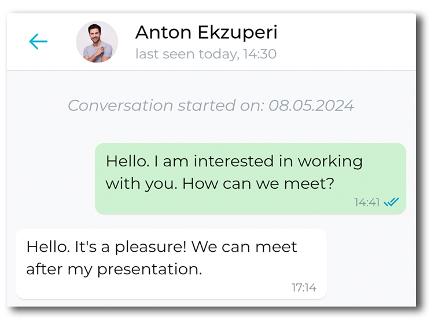Click empty chat area right of white bubble
Viewport: 431px width, 321px height.
[370, 263]
